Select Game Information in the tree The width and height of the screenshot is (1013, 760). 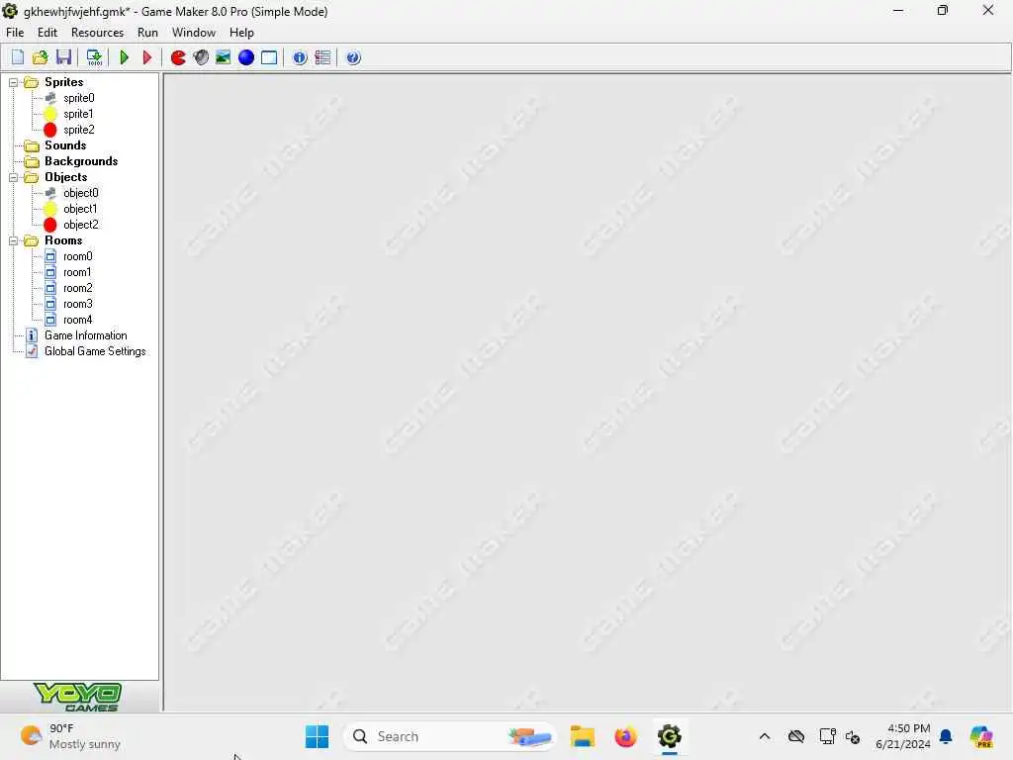click(x=86, y=335)
